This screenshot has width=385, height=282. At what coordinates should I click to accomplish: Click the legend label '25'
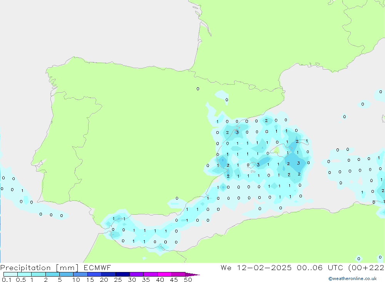click(x=118, y=280)
